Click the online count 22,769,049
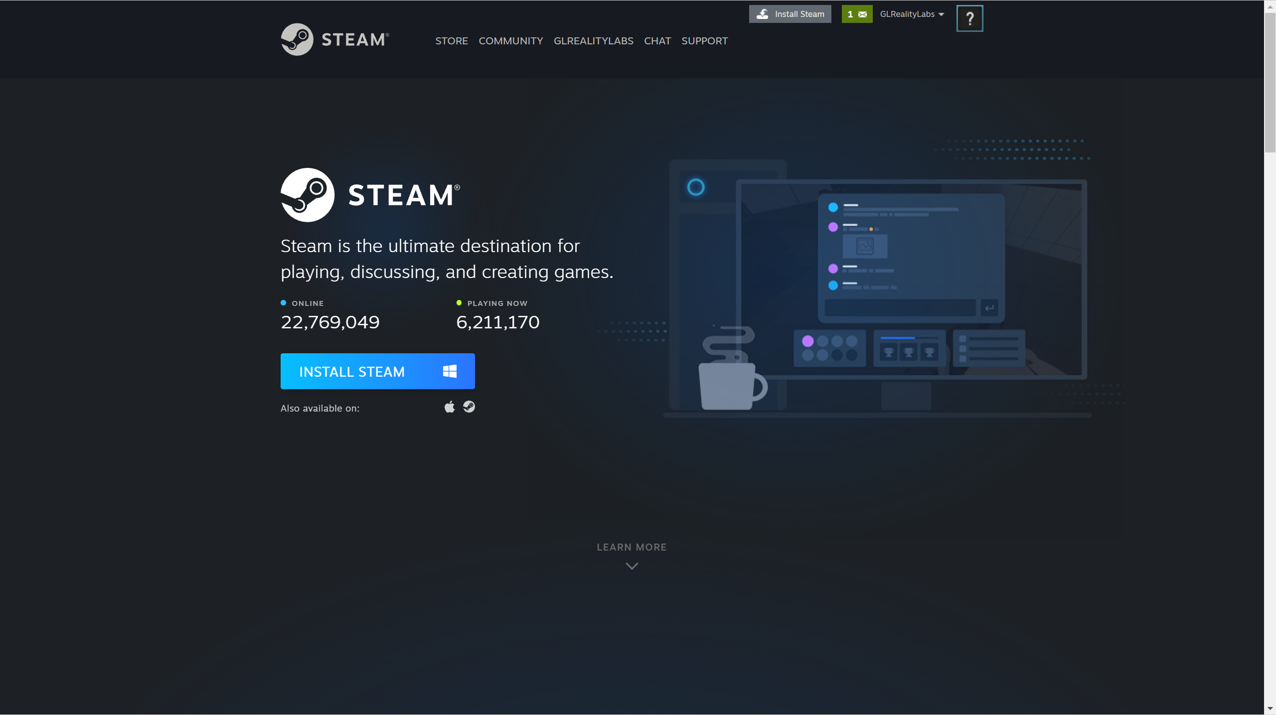This screenshot has width=1276, height=715. pyautogui.click(x=330, y=322)
